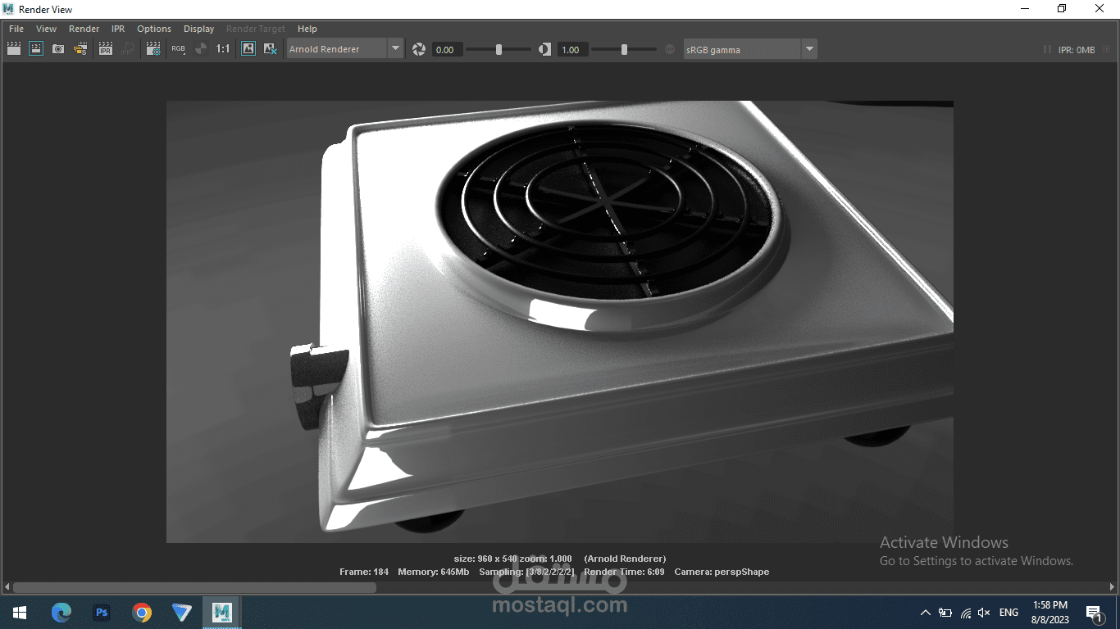
Task: Click the Refresh IPR image icon
Action: tap(128, 49)
